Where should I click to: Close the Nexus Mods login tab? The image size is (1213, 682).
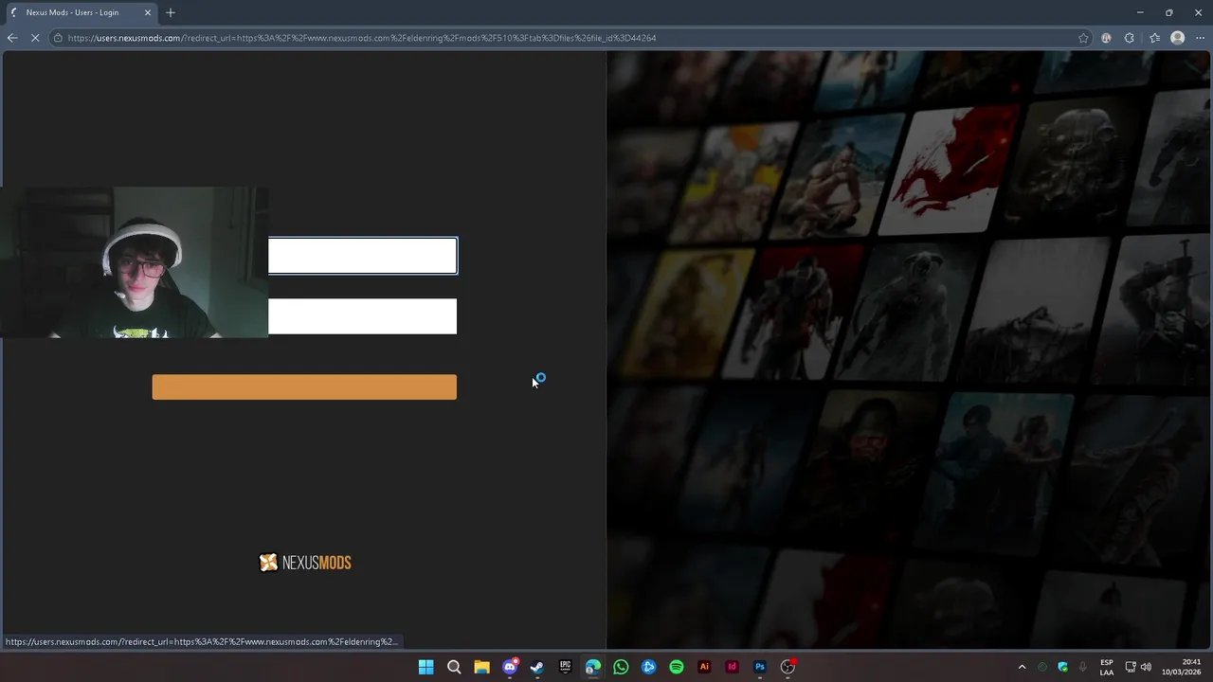tap(148, 12)
